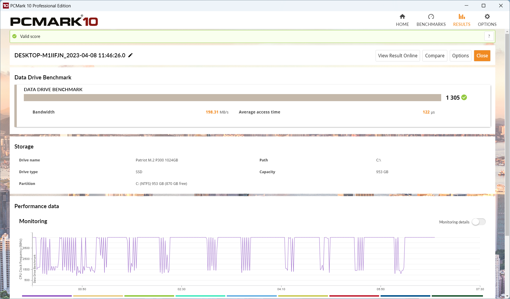Image resolution: width=510 pixels, height=299 pixels.
Task: Click the pencil icon to rename result
Action: tap(131, 55)
